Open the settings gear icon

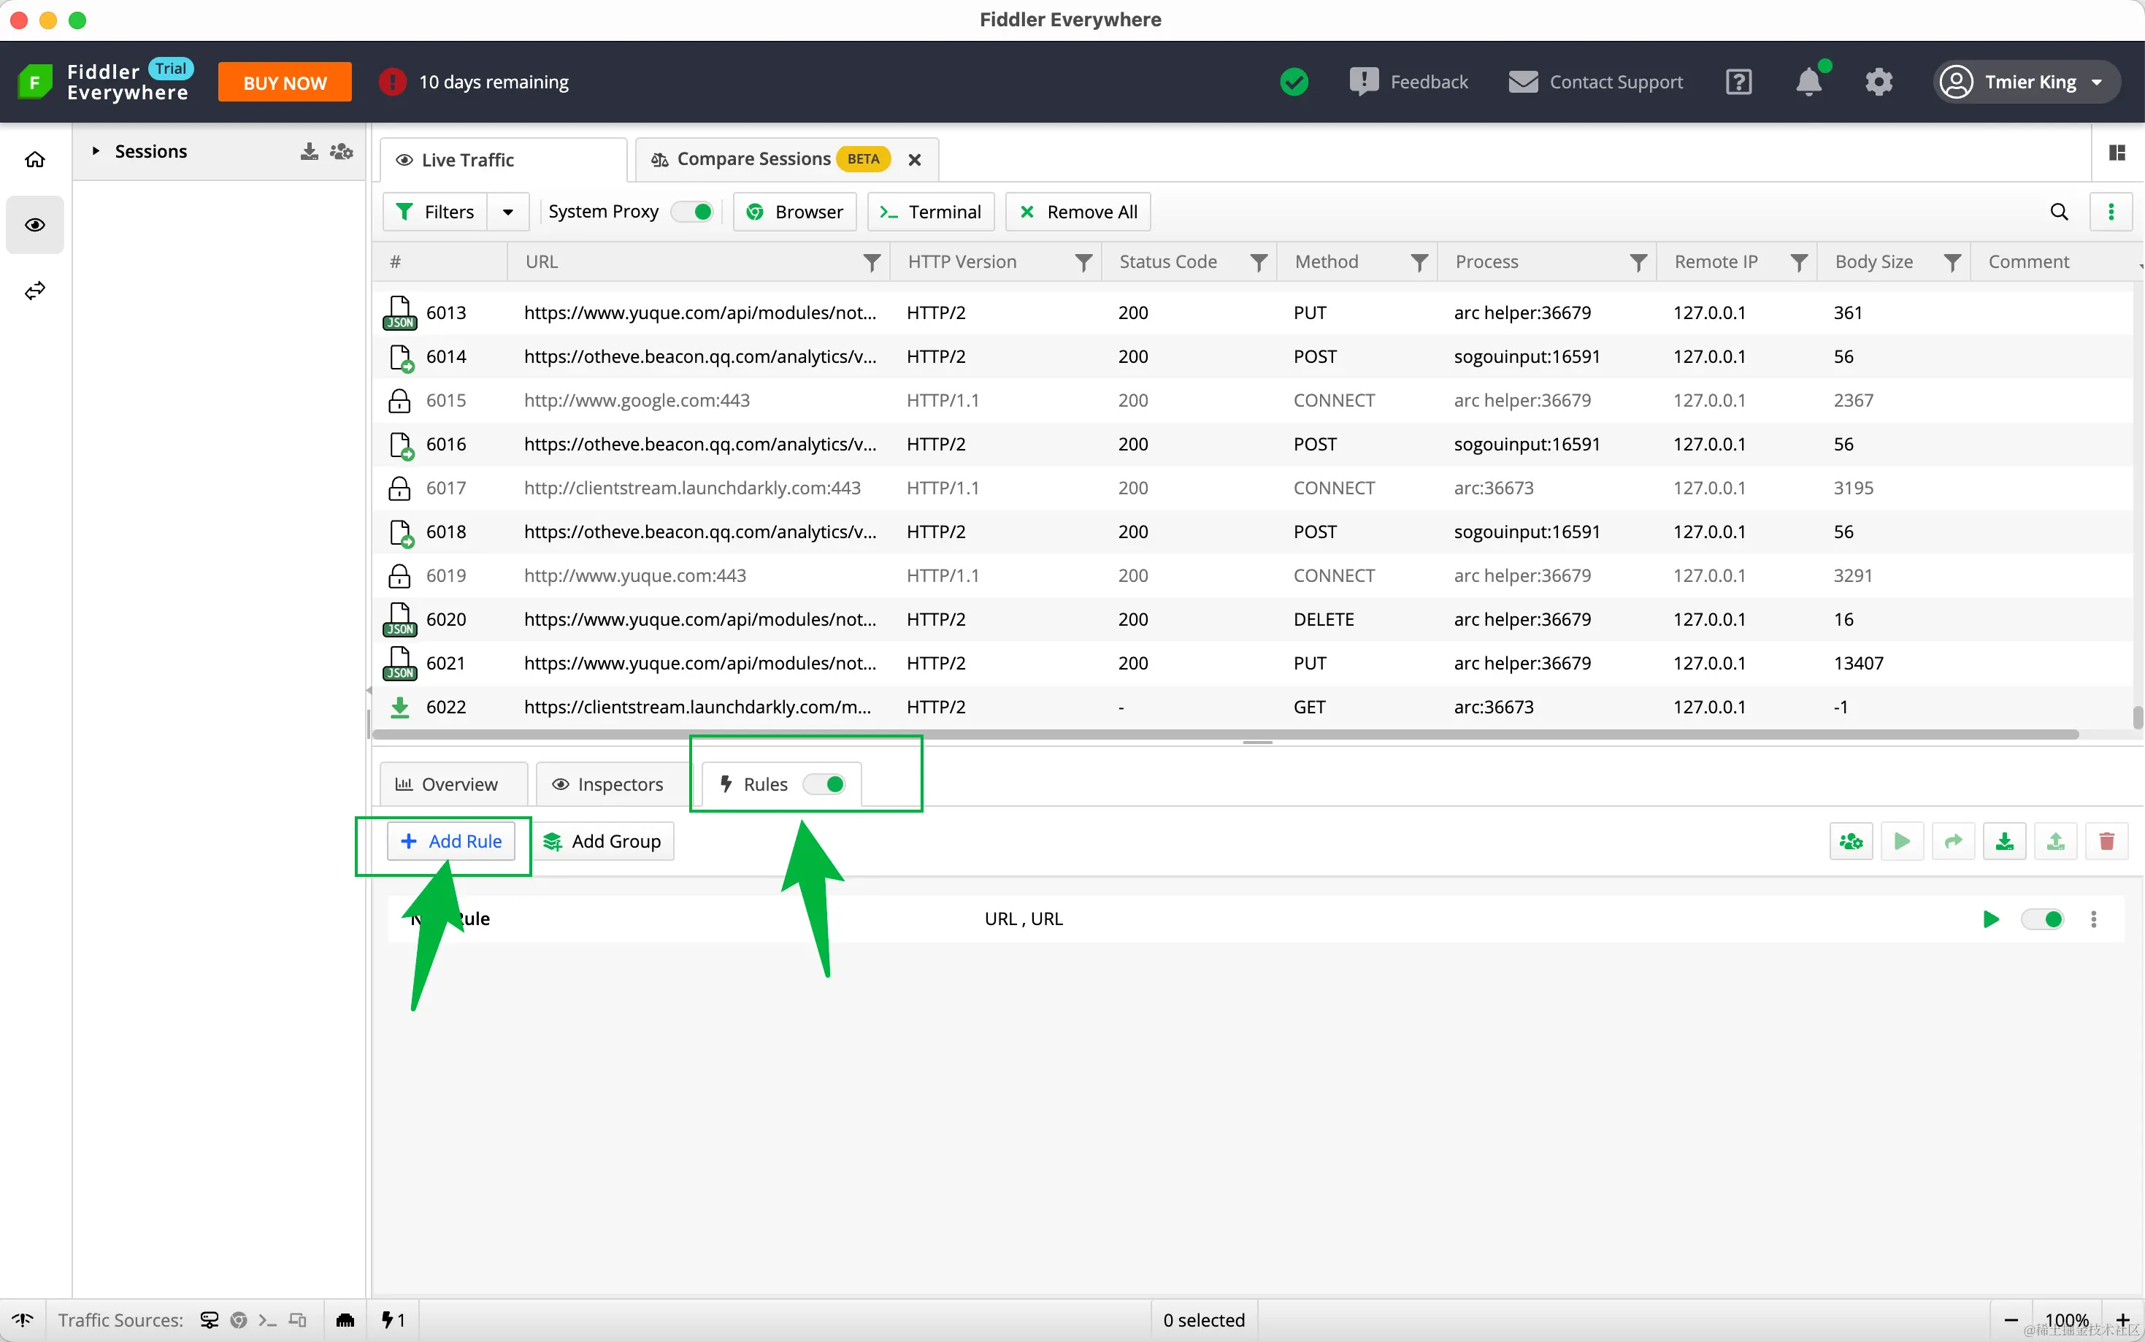[x=1878, y=82]
